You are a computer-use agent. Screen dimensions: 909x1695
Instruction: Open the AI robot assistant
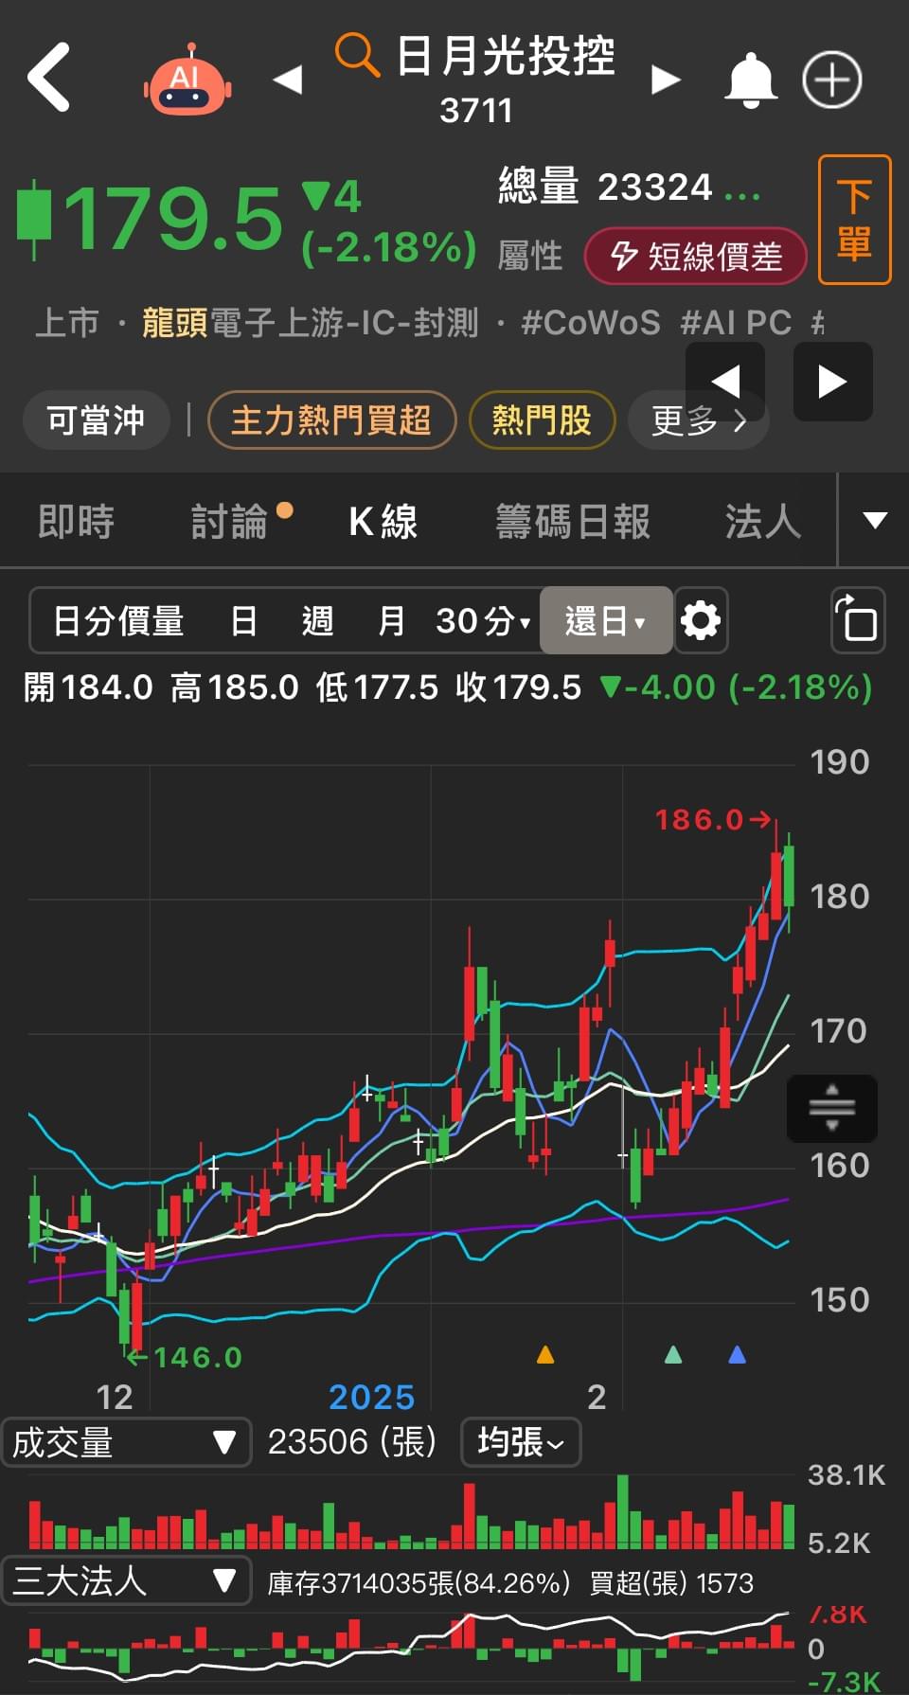tap(187, 79)
